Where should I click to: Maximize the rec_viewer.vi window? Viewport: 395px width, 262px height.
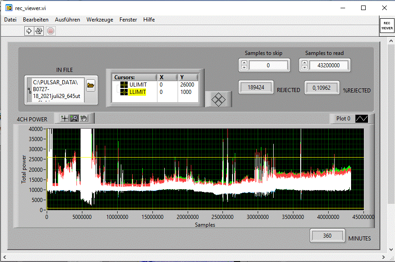coord(363,8)
